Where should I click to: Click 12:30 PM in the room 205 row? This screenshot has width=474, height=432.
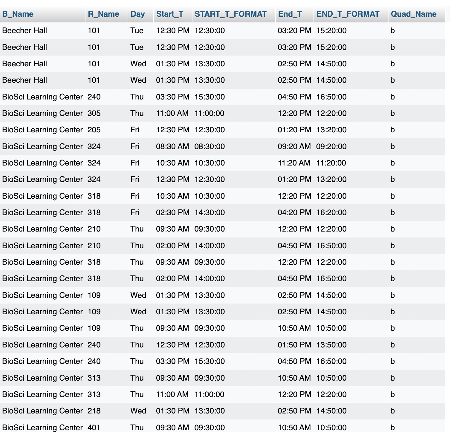(173, 130)
